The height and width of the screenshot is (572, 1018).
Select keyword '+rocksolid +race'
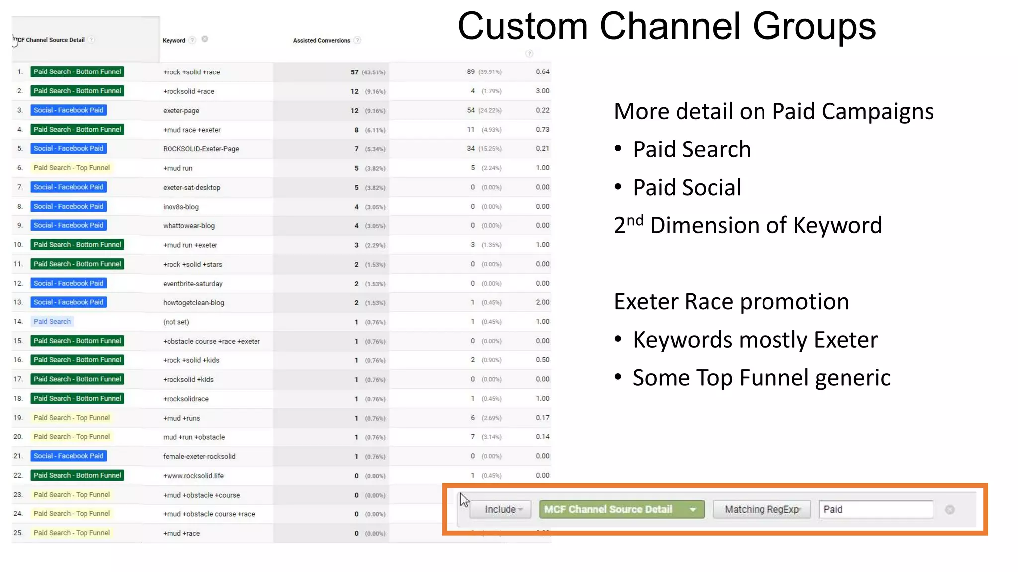pyautogui.click(x=188, y=91)
